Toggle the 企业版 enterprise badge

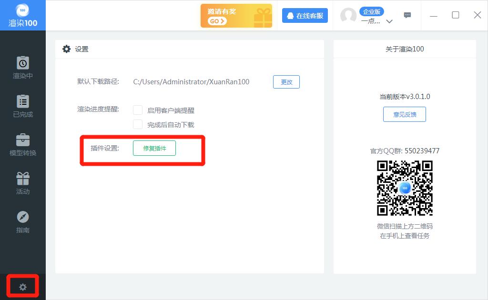[372, 11]
